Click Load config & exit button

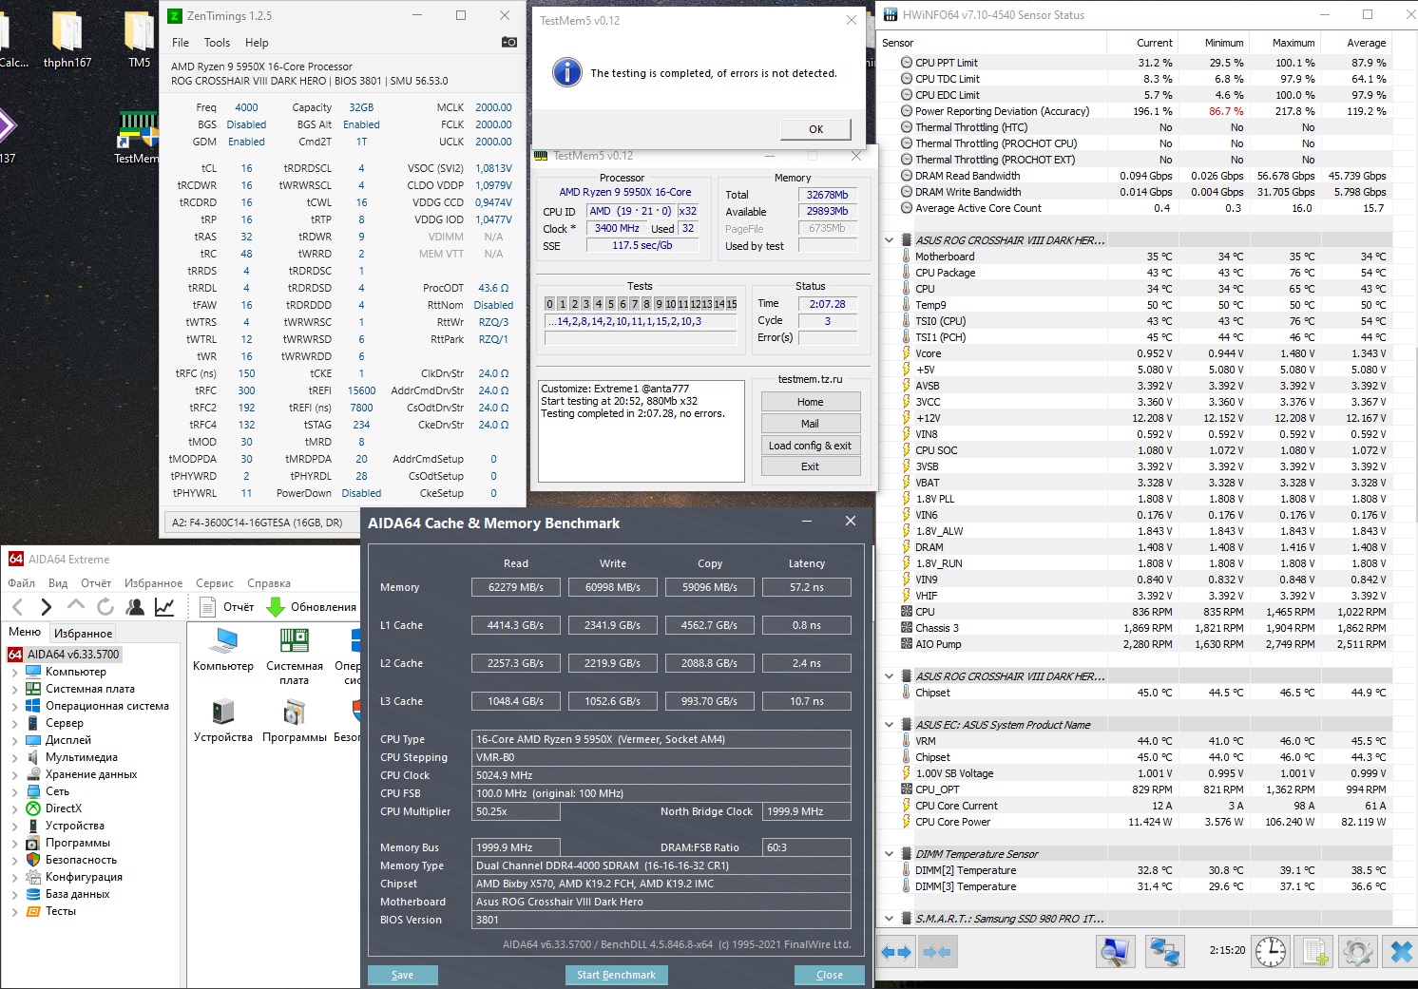click(811, 446)
